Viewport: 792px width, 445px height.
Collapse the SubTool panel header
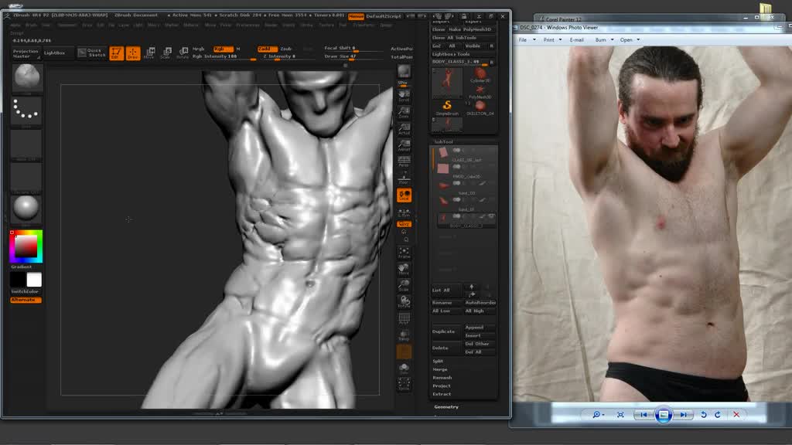(x=444, y=142)
